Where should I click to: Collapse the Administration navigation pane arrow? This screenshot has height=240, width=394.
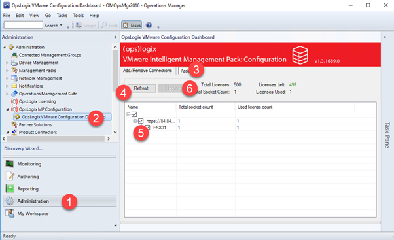[x=115, y=37]
